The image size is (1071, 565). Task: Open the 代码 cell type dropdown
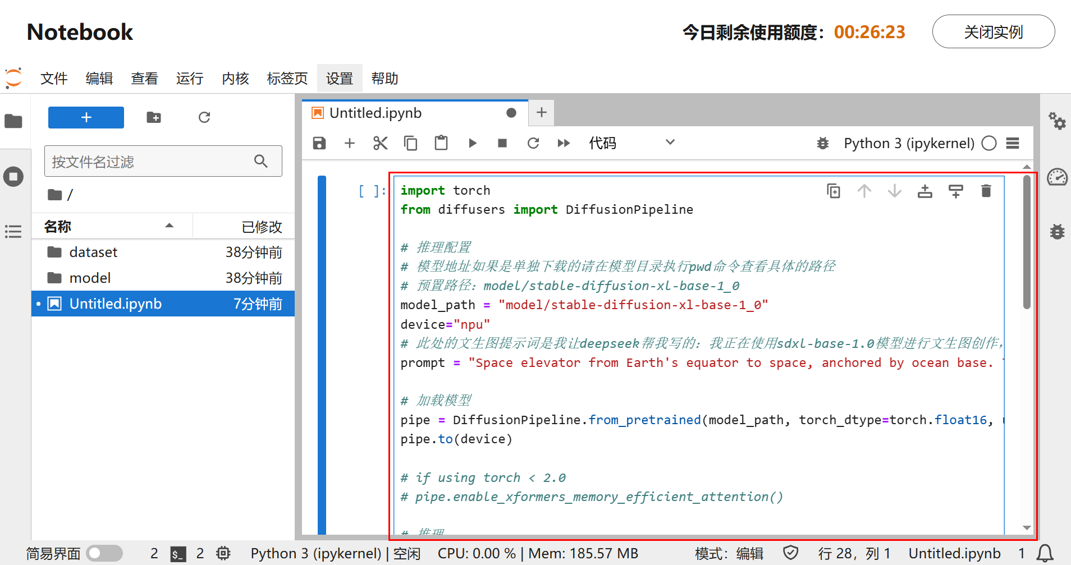coord(631,143)
